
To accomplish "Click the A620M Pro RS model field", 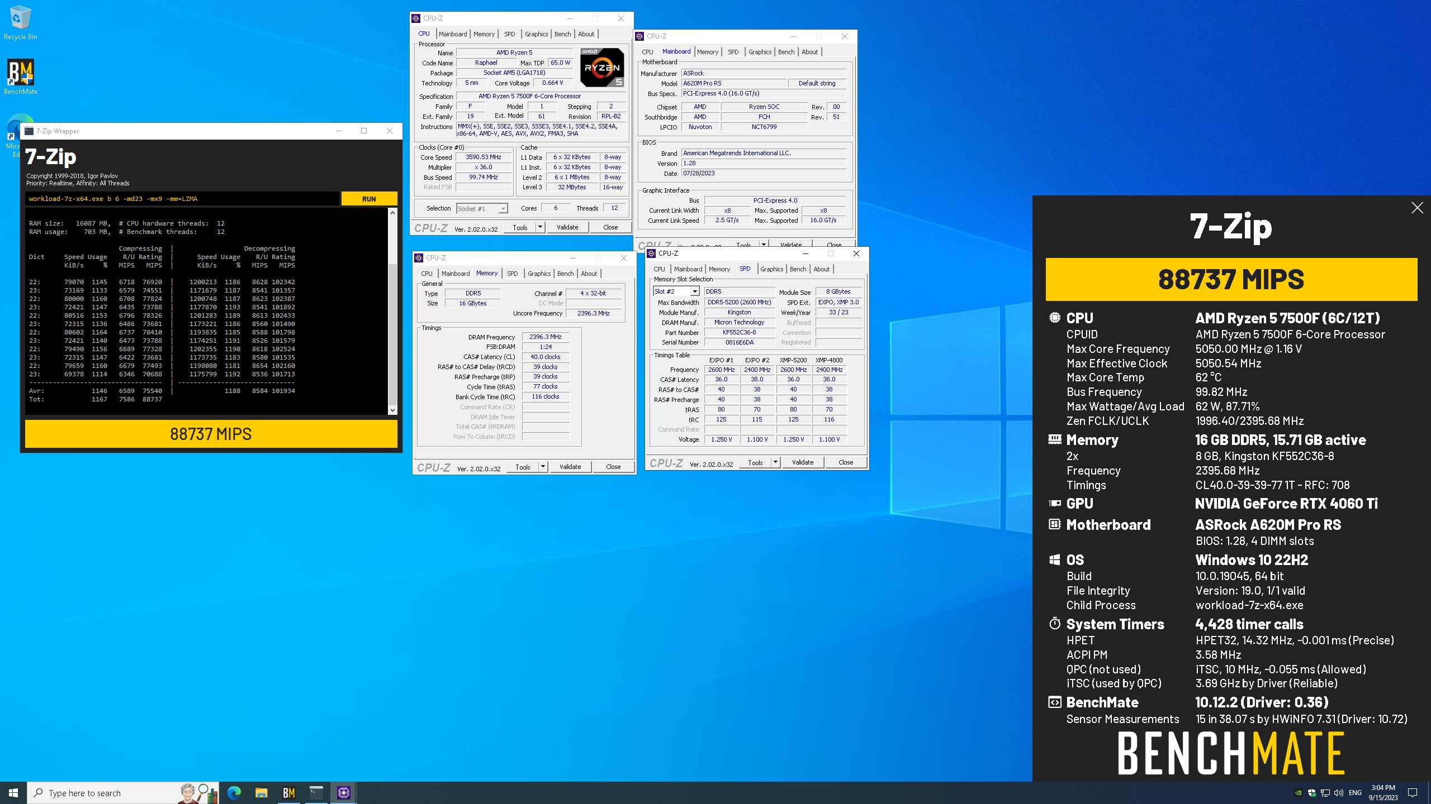I will (x=733, y=83).
